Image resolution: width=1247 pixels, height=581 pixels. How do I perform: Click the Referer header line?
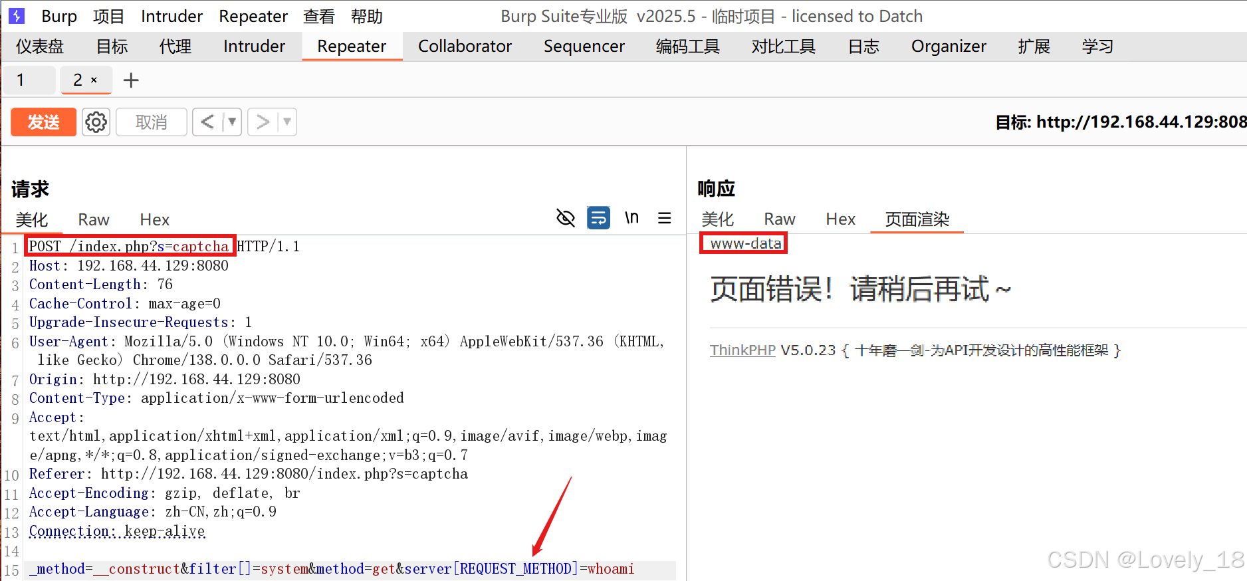click(x=249, y=473)
